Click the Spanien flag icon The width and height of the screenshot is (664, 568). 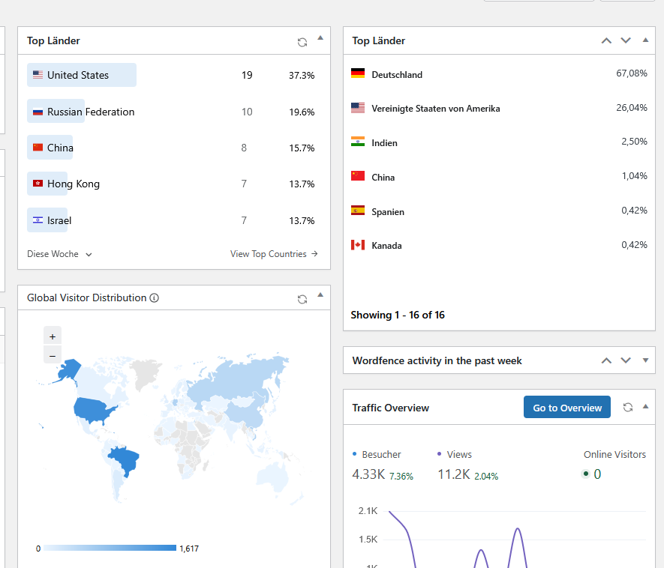click(358, 211)
